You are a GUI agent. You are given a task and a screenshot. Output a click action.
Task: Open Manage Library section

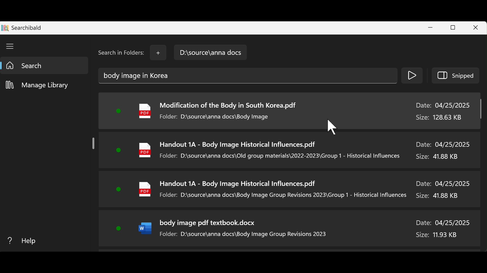click(x=38, y=85)
